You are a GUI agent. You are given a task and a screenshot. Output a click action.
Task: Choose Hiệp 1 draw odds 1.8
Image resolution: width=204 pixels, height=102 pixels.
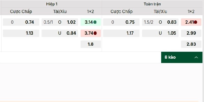click(91, 44)
